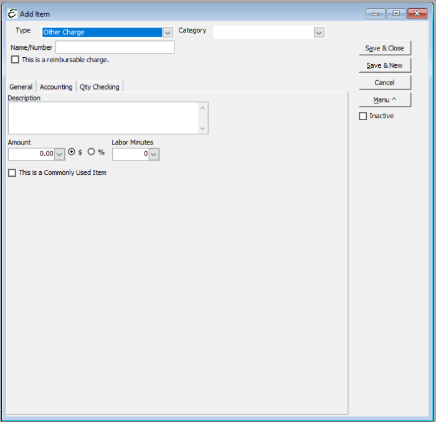The height and width of the screenshot is (422, 436).
Task: Minimize the Add Item window
Action: 375,14
